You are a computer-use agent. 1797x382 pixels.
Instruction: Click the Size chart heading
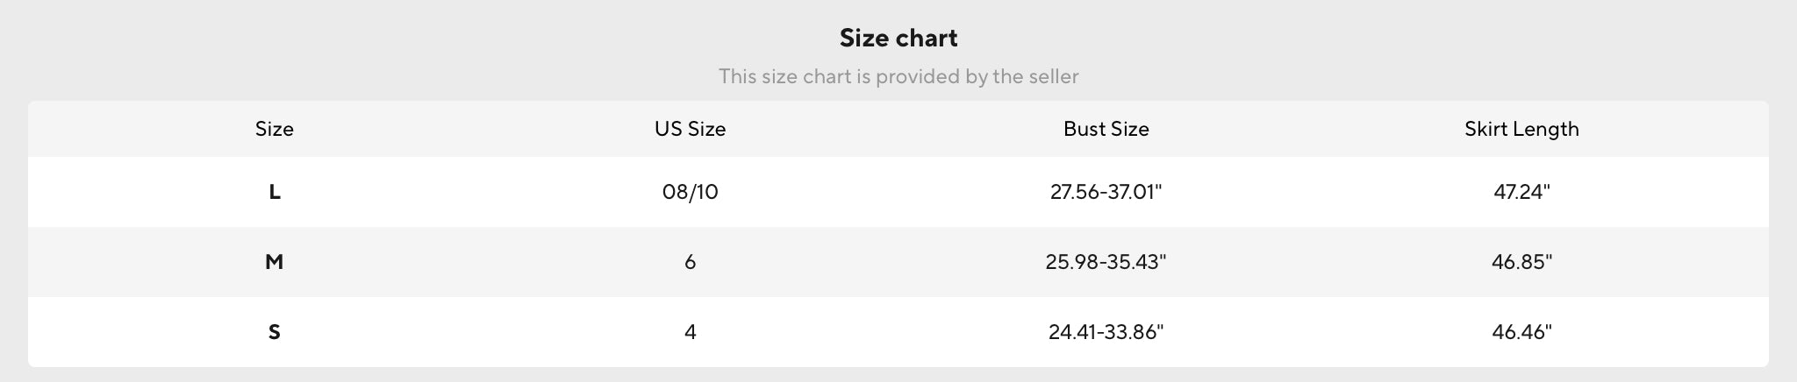point(898,38)
